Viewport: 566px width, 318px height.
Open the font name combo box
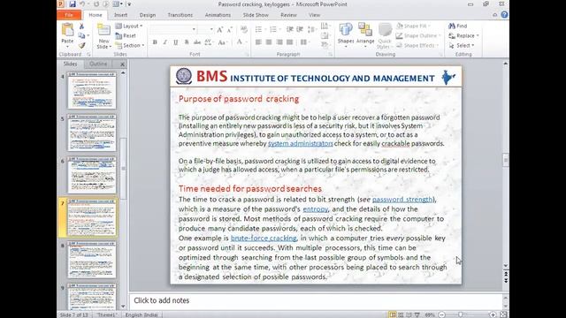(x=173, y=29)
